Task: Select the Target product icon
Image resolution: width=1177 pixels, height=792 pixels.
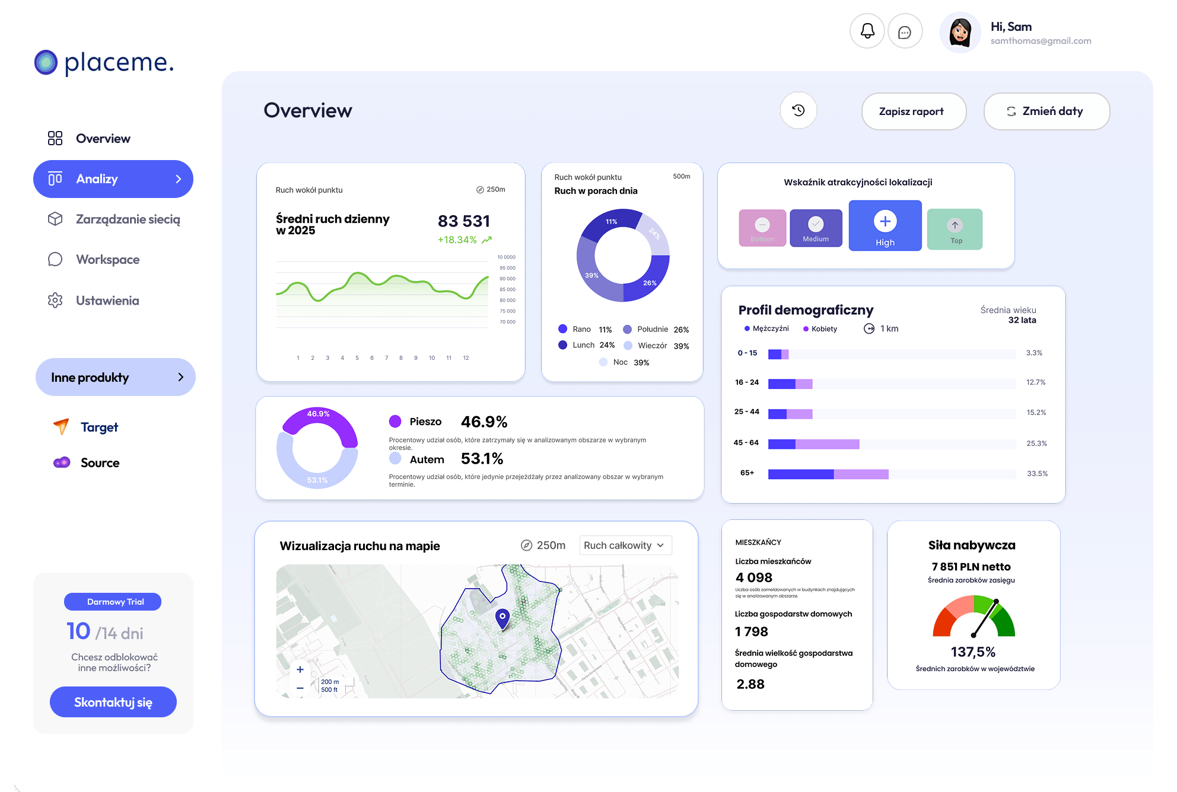Action: 60,426
